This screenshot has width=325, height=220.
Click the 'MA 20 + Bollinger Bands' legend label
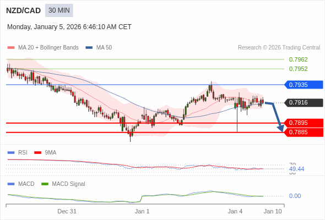click(48, 48)
